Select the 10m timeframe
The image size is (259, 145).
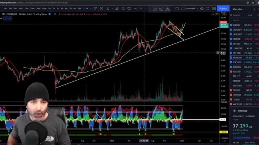click(x=20, y=8)
